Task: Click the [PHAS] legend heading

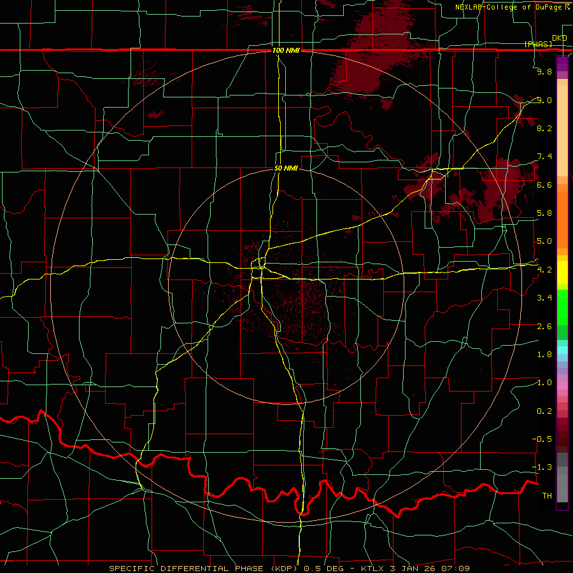Action: pyautogui.click(x=538, y=44)
